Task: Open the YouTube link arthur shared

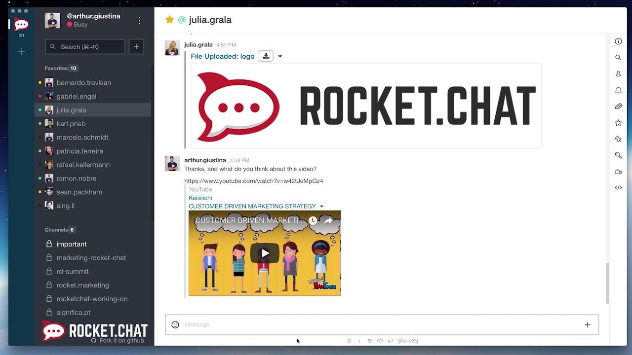Action: click(x=253, y=180)
